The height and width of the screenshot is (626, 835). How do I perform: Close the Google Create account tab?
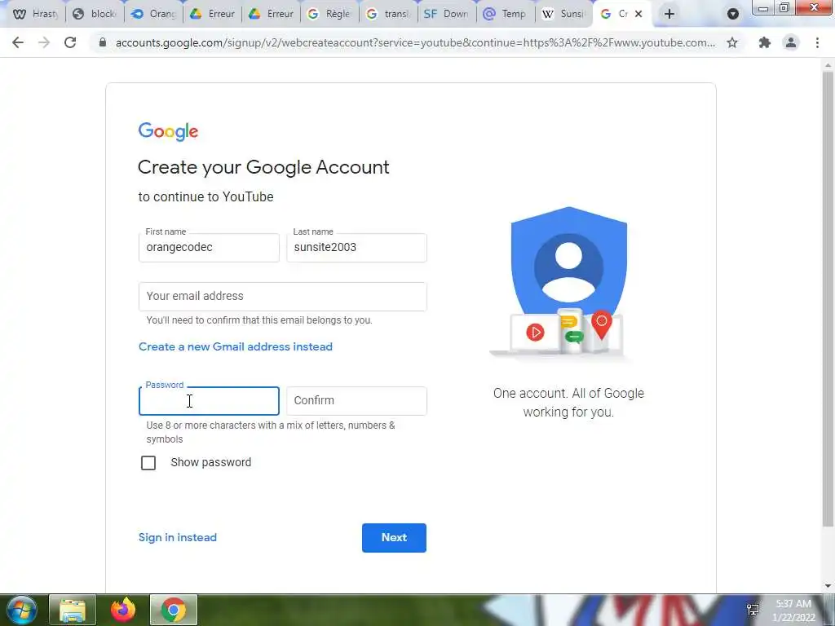coord(638,14)
